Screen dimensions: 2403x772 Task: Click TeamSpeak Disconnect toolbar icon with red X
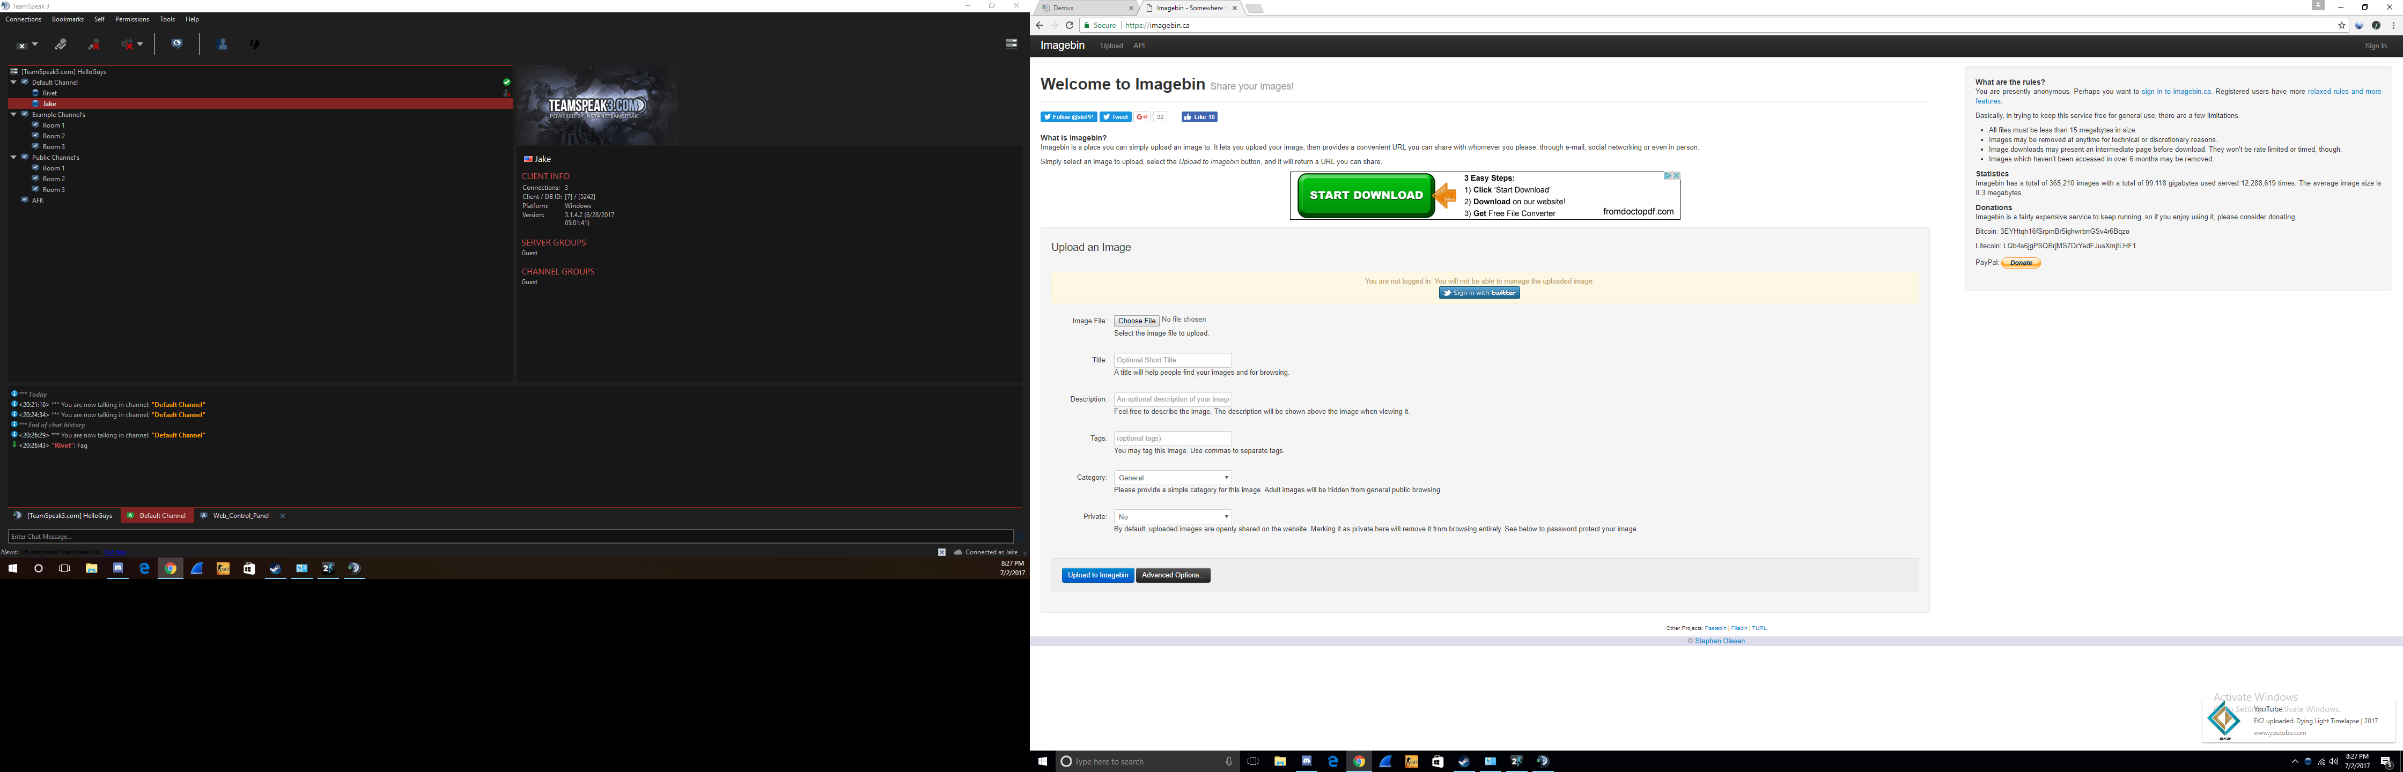click(x=94, y=44)
